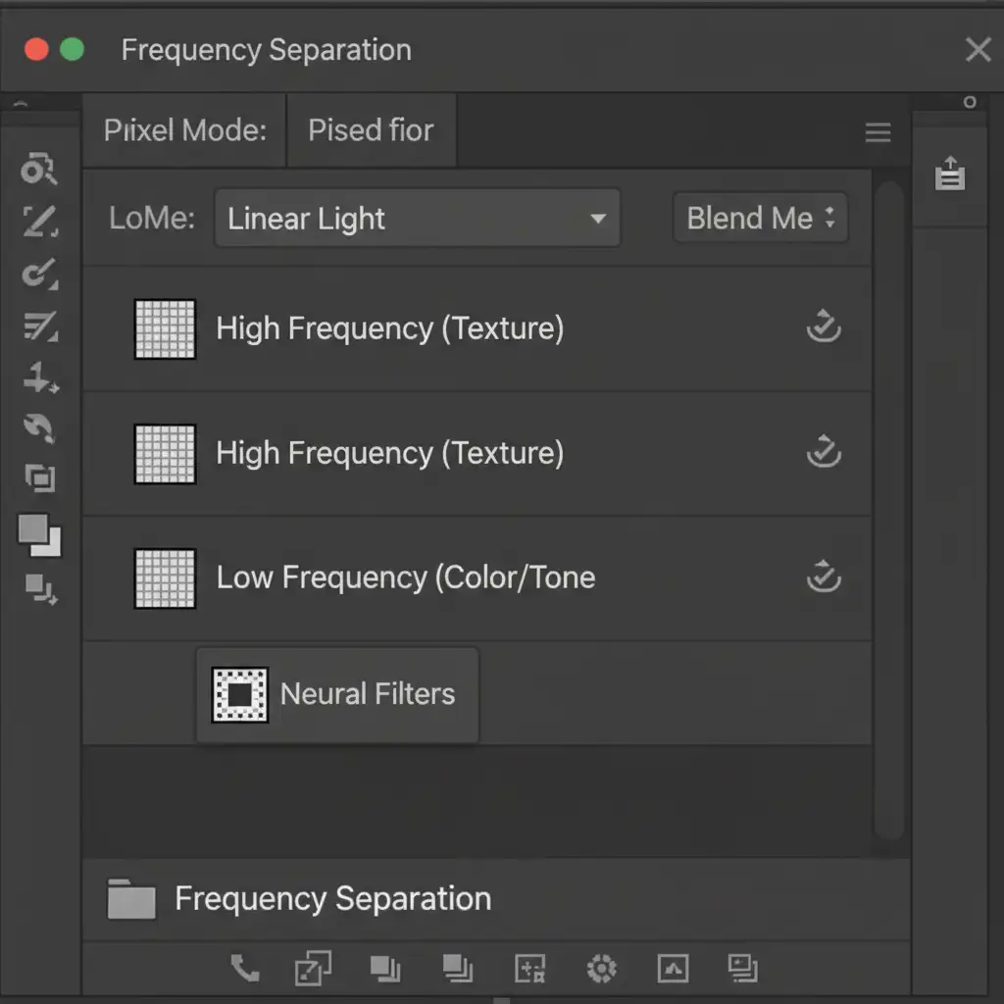The width and height of the screenshot is (1004, 1004).
Task: Click the magnifier search tool in left toolbar
Action: tap(38, 170)
